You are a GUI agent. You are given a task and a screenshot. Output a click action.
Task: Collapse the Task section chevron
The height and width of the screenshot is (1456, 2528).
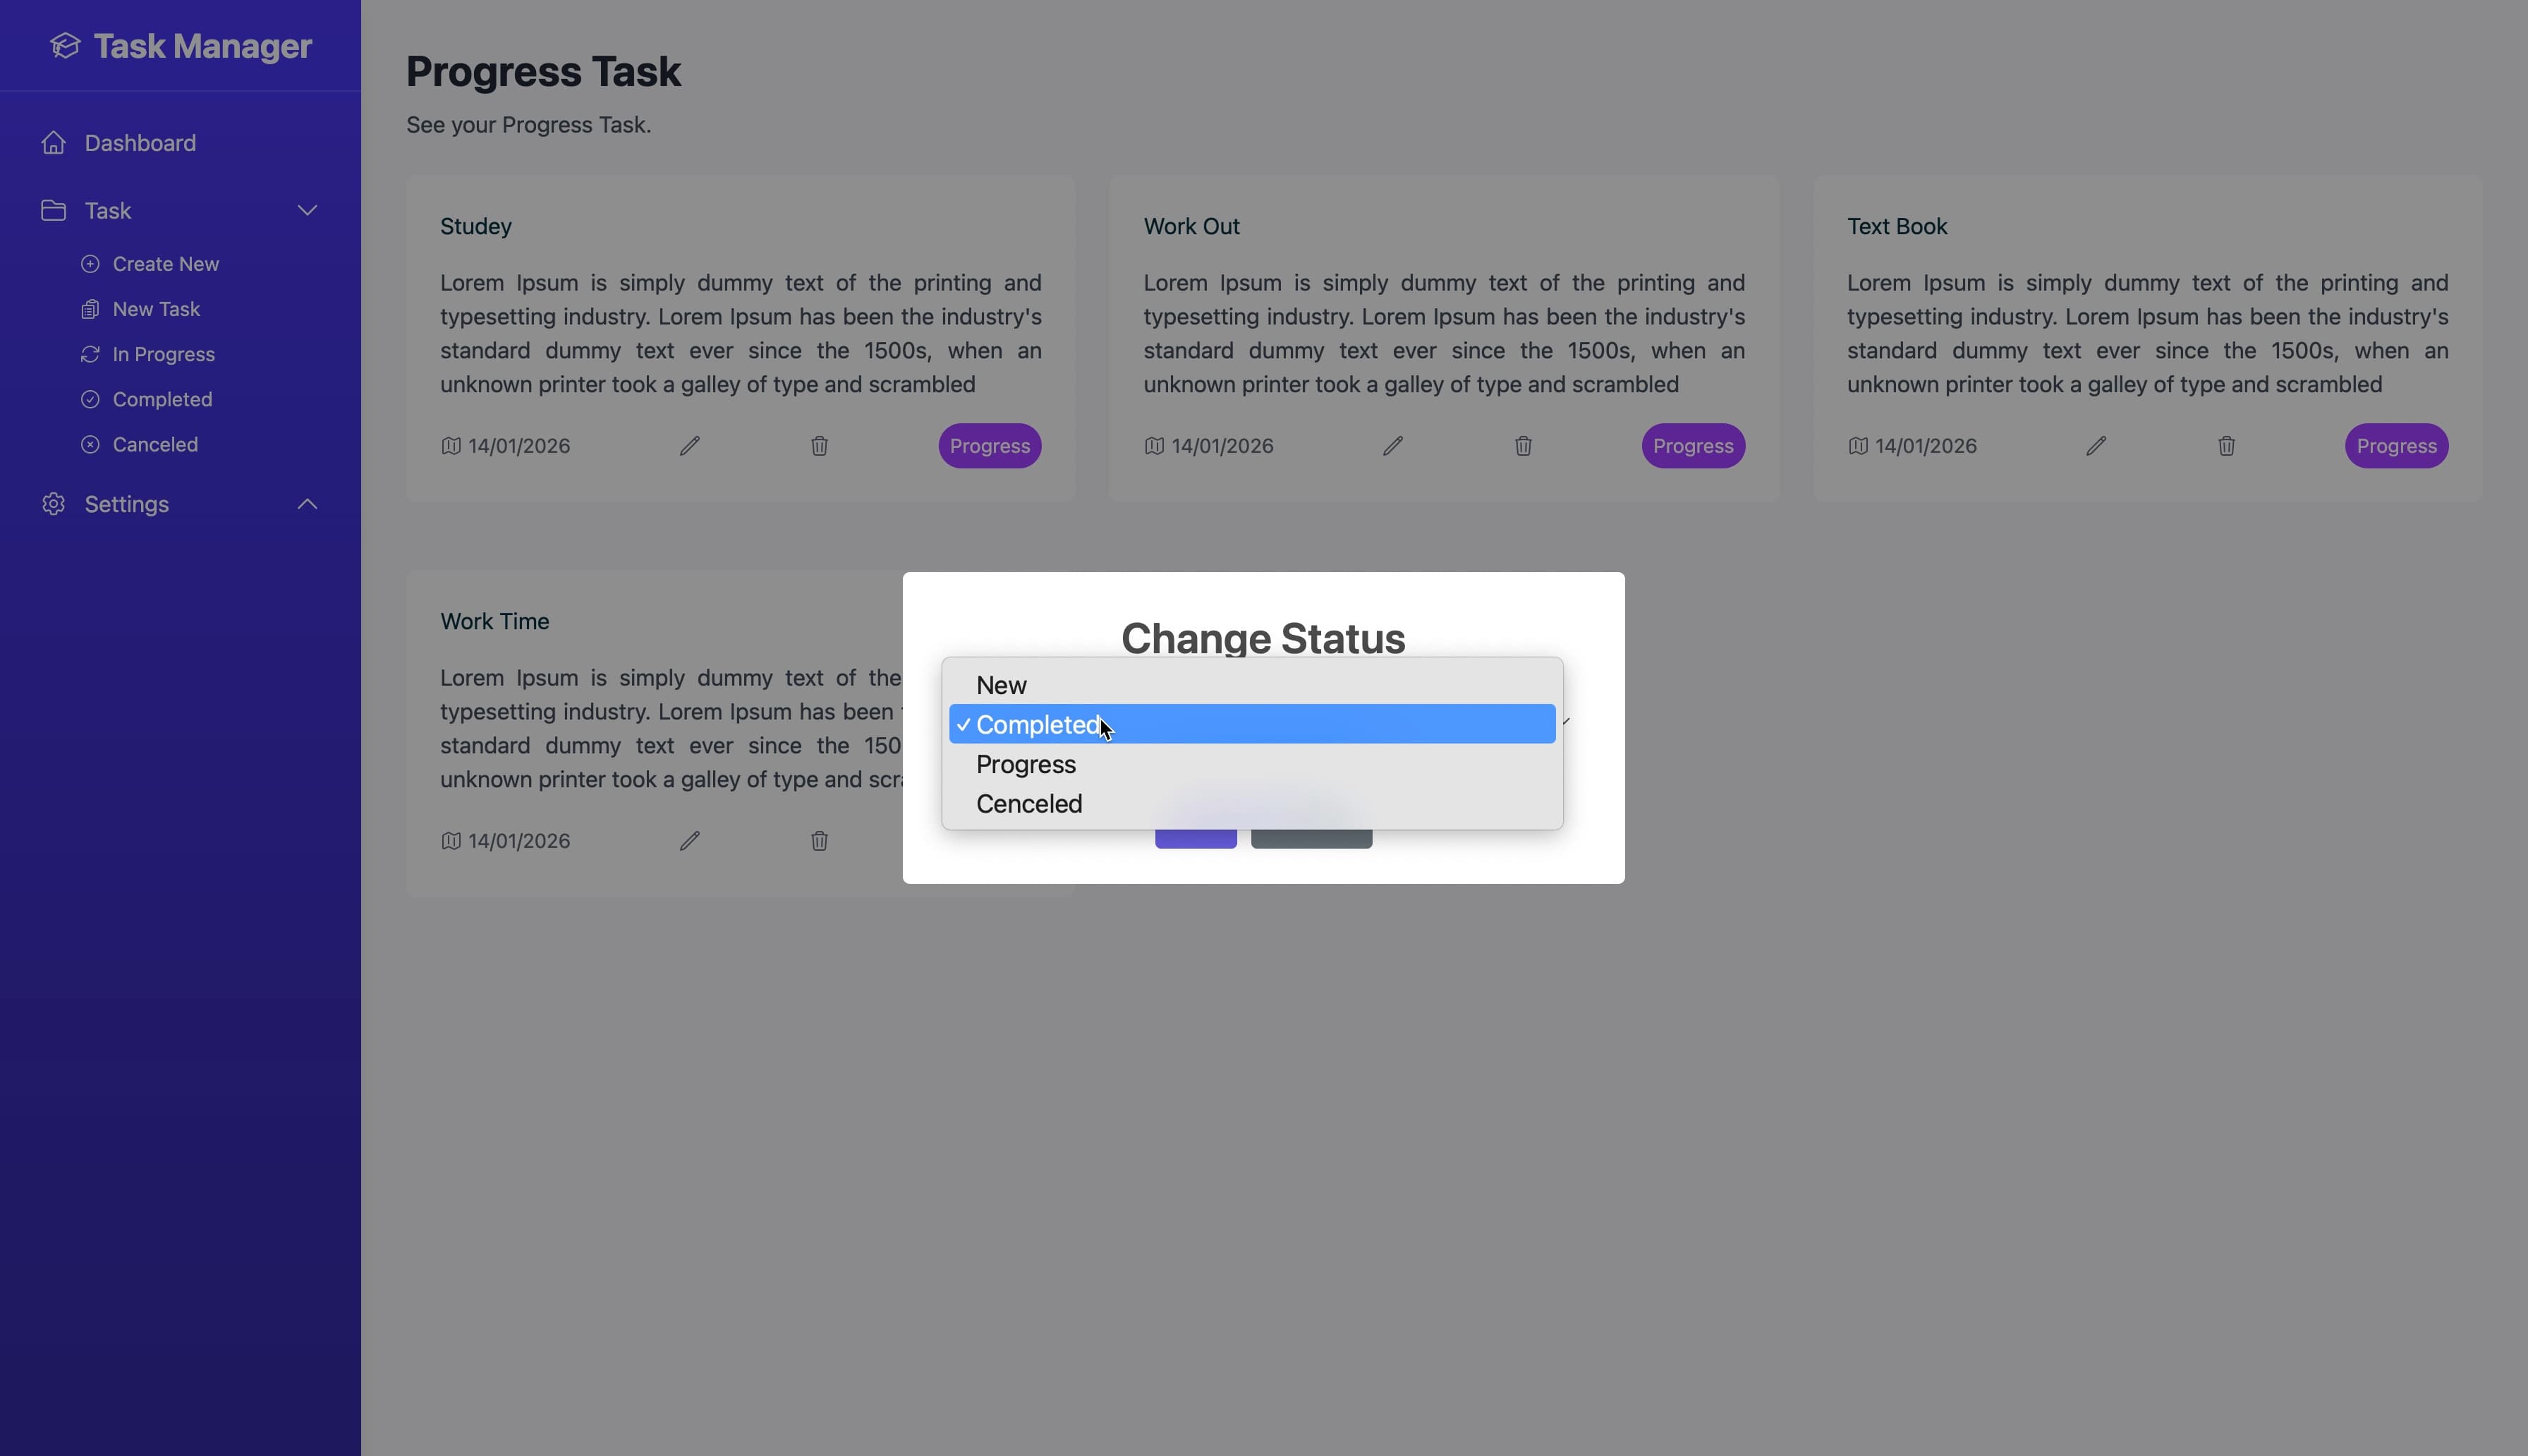[308, 210]
